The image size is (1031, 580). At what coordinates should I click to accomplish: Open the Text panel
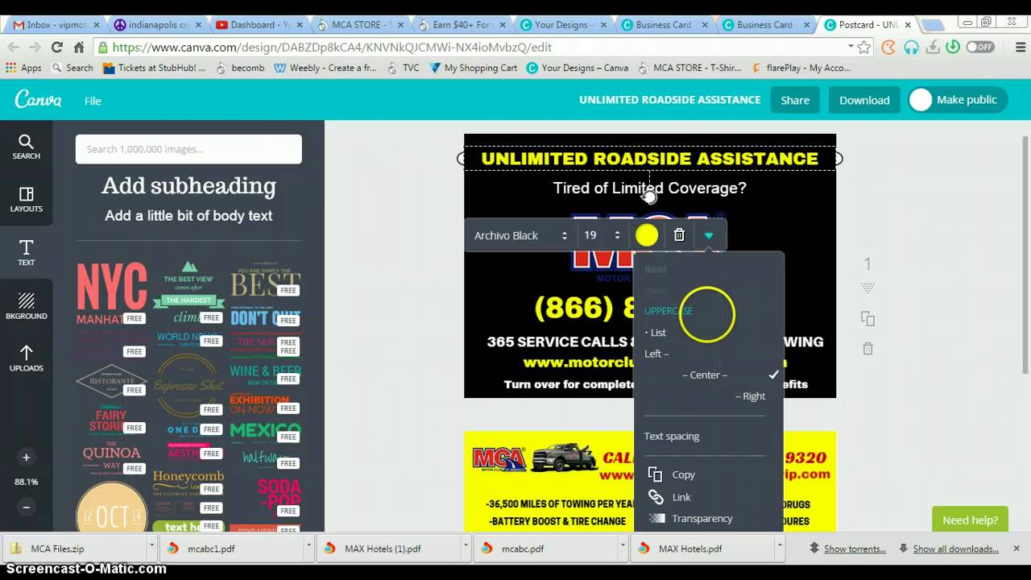pyautogui.click(x=26, y=253)
